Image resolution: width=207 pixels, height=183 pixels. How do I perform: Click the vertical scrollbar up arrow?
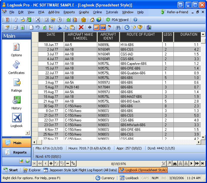(x=203, y=34)
